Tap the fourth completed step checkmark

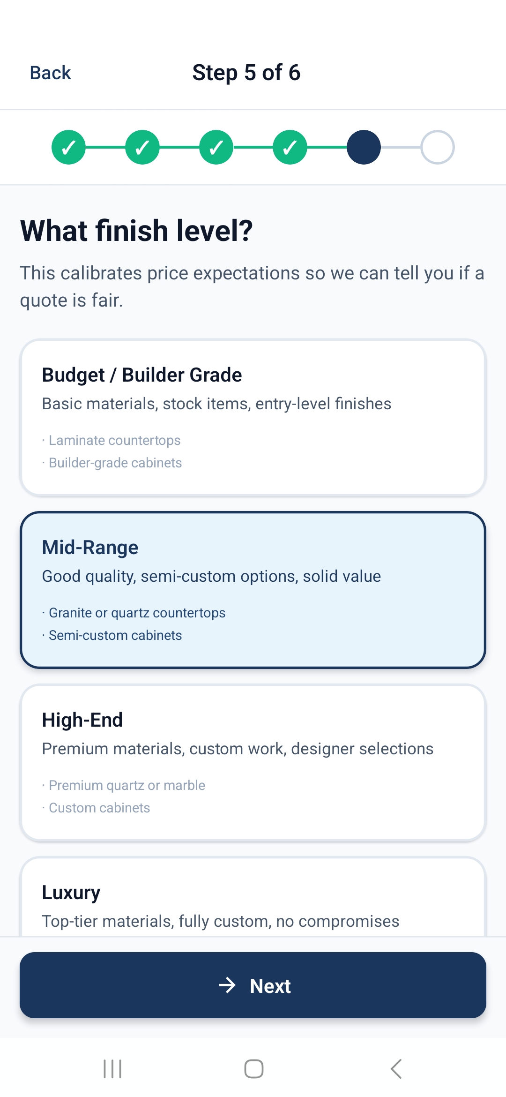click(x=290, y=147)
